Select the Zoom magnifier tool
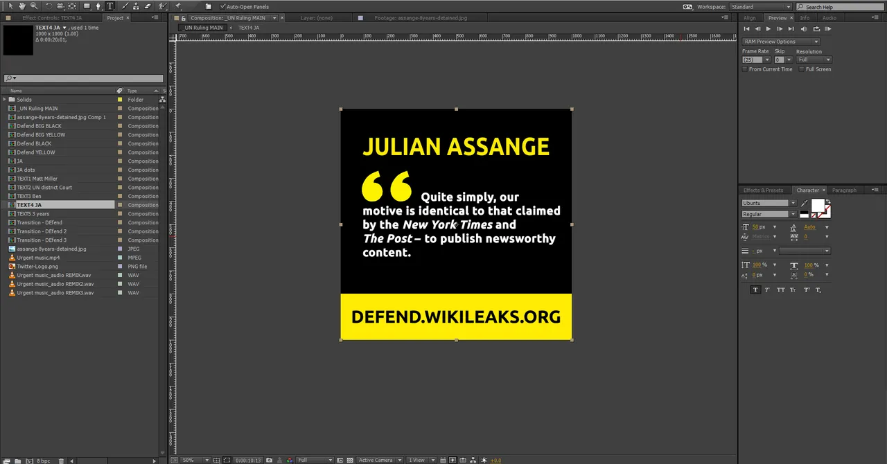The height and width of the screenshot is (464, 887). pos(34,6)
